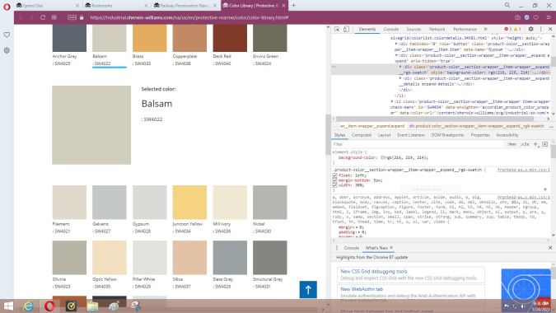The width and height of the screenshot is (556, 313).
Task: Open File Explorer from the taskbar
Action: point(92,306)
